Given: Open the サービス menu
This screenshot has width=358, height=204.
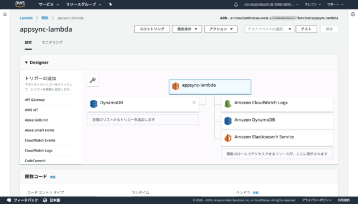Looking at the screenshot, I should coord(49,4).
